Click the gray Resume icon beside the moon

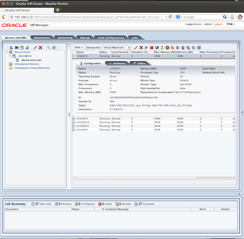tap(178, 47)
